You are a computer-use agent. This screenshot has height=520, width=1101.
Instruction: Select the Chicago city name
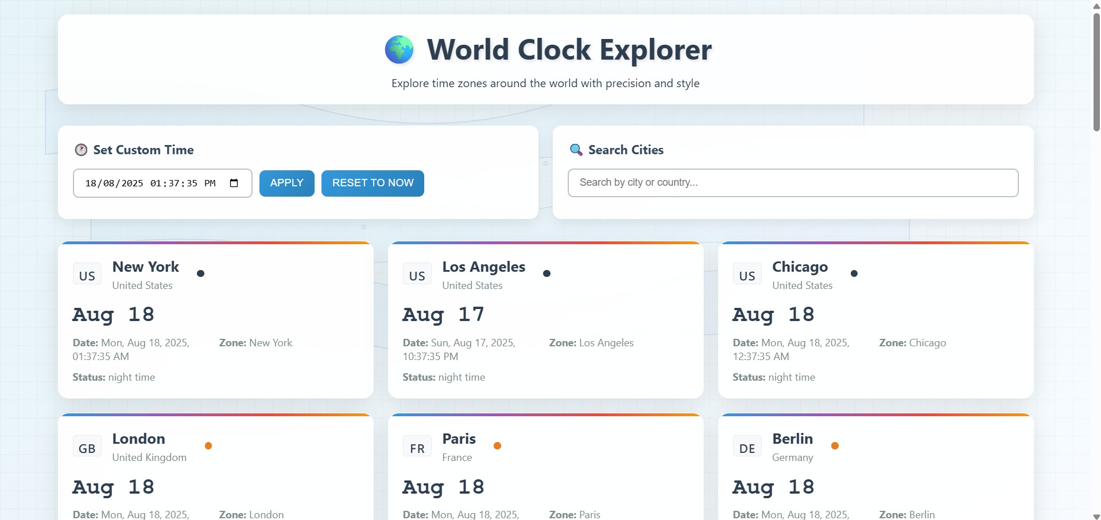coord(800,267)
